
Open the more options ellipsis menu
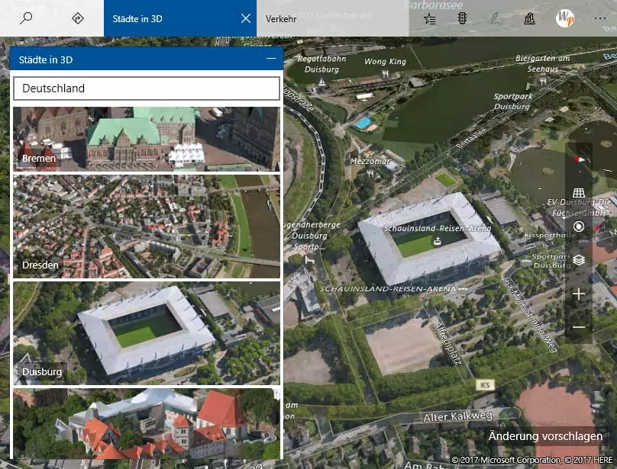[598, 19]
